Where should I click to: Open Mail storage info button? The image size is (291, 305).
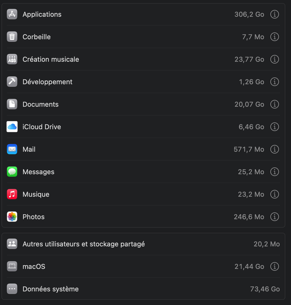tap(274, 149)
